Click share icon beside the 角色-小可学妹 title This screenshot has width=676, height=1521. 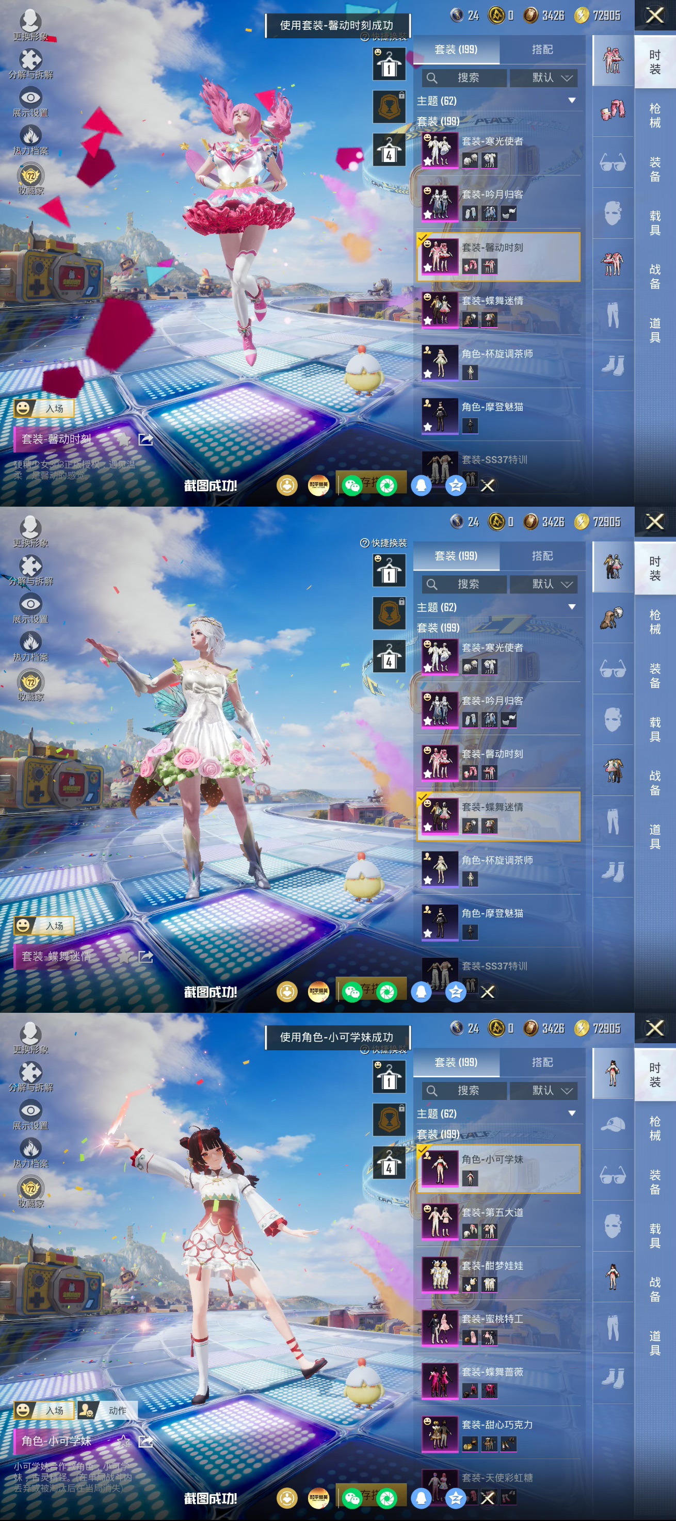(x=145, y=1442)
